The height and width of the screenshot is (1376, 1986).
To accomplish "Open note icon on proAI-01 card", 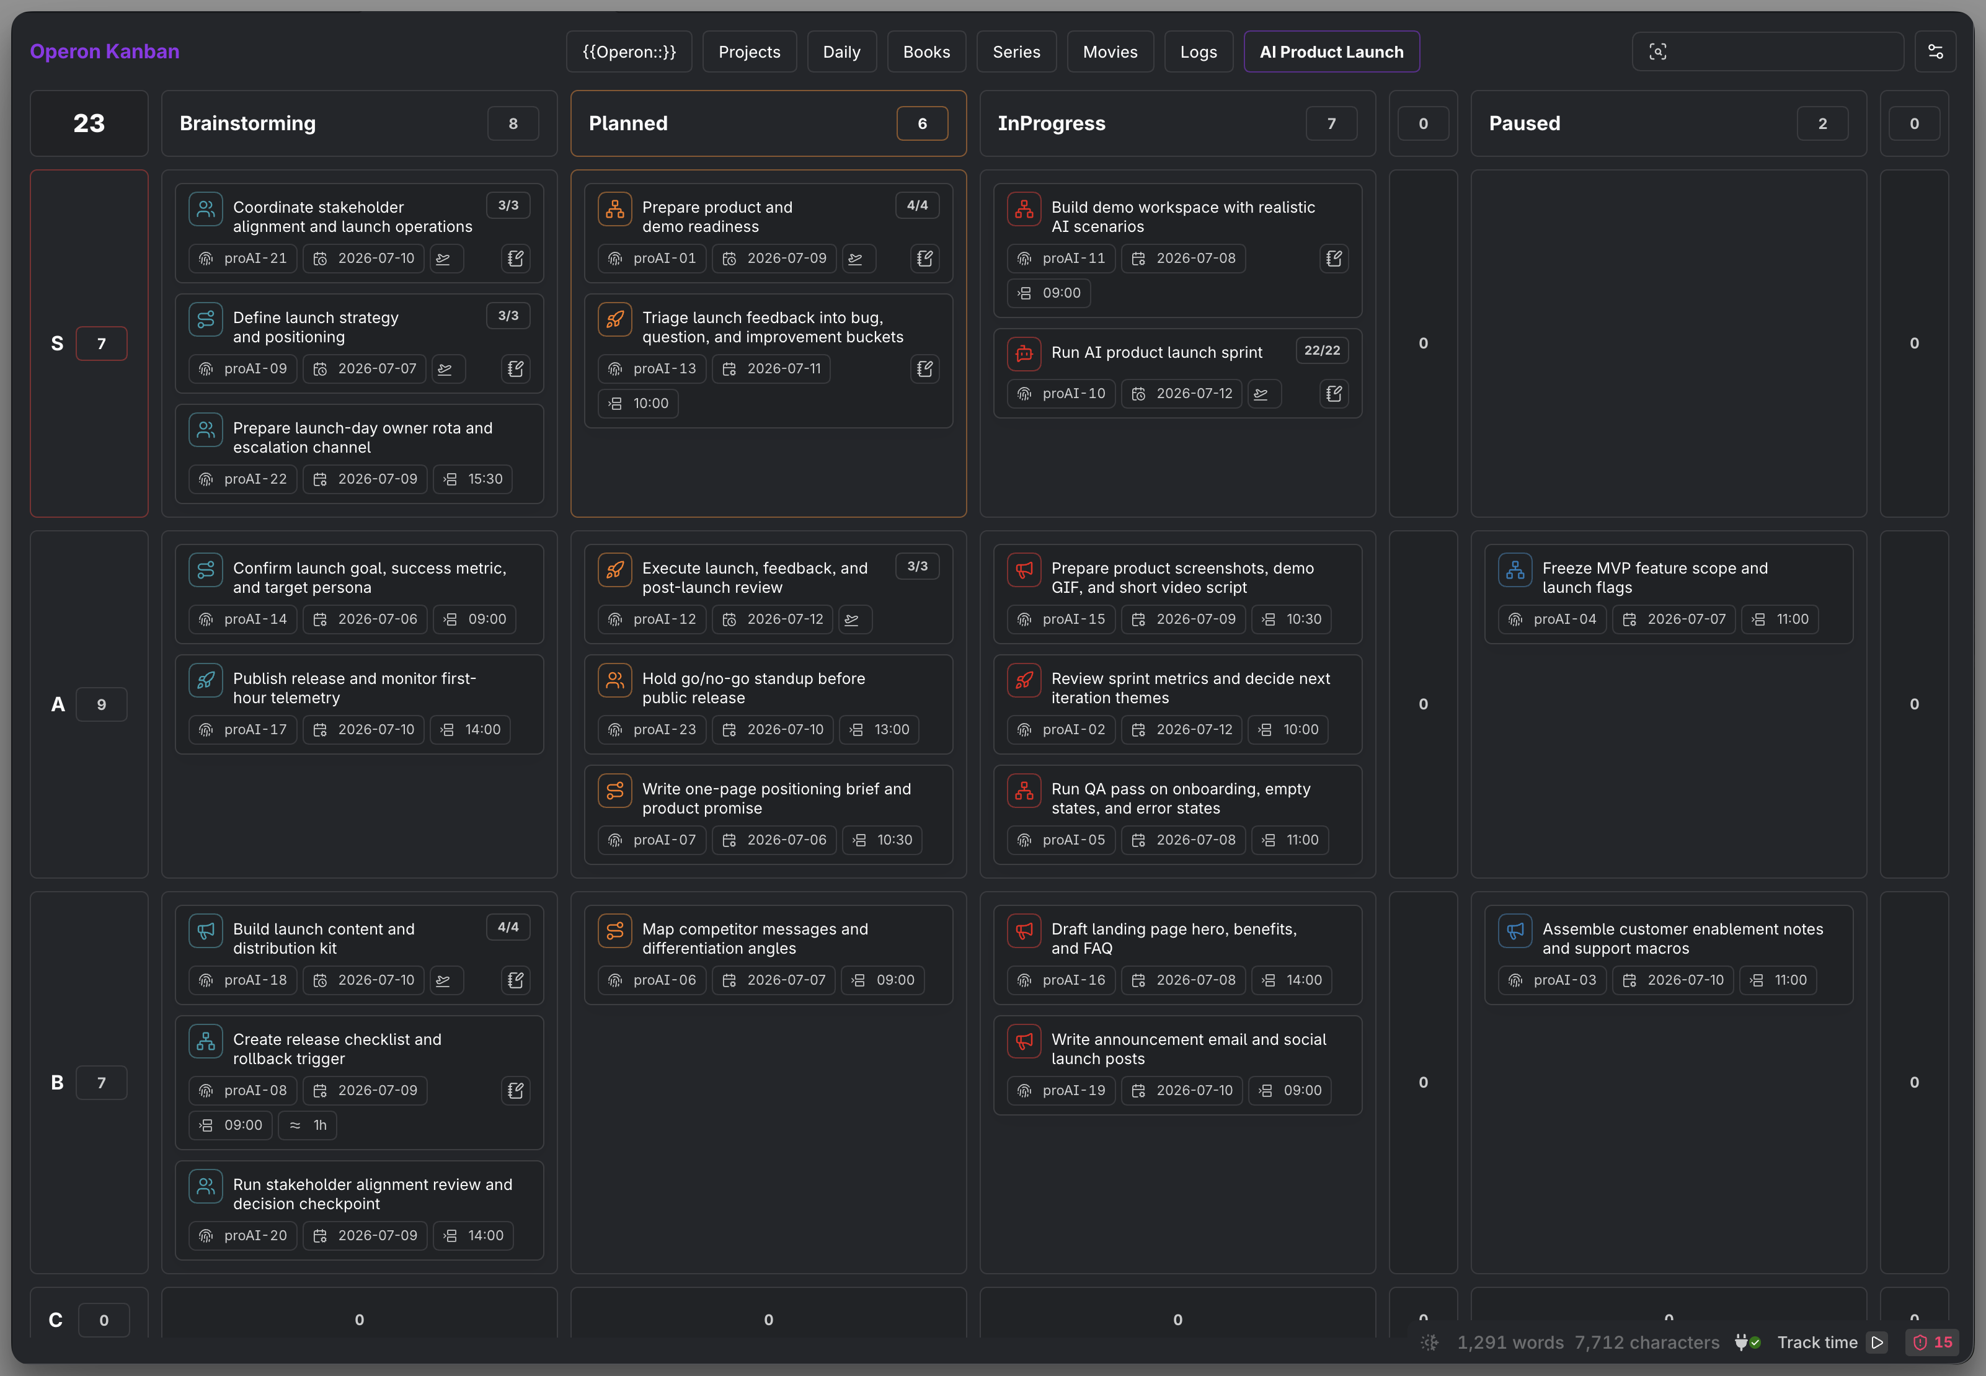I will (x=925, y=259).
